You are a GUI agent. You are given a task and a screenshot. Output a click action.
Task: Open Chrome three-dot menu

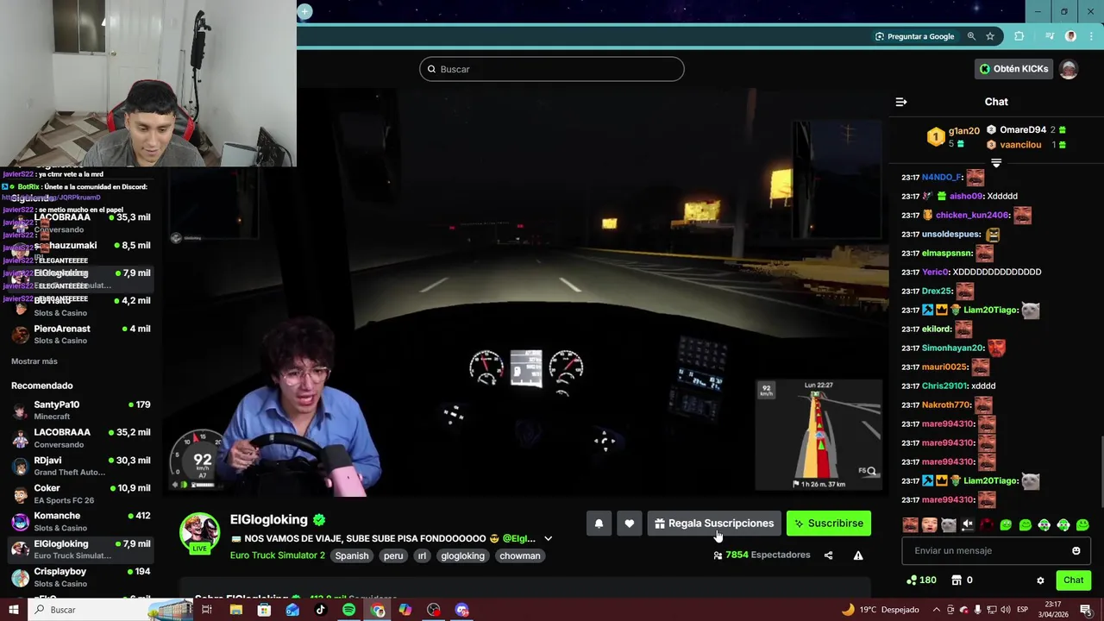1093,36
